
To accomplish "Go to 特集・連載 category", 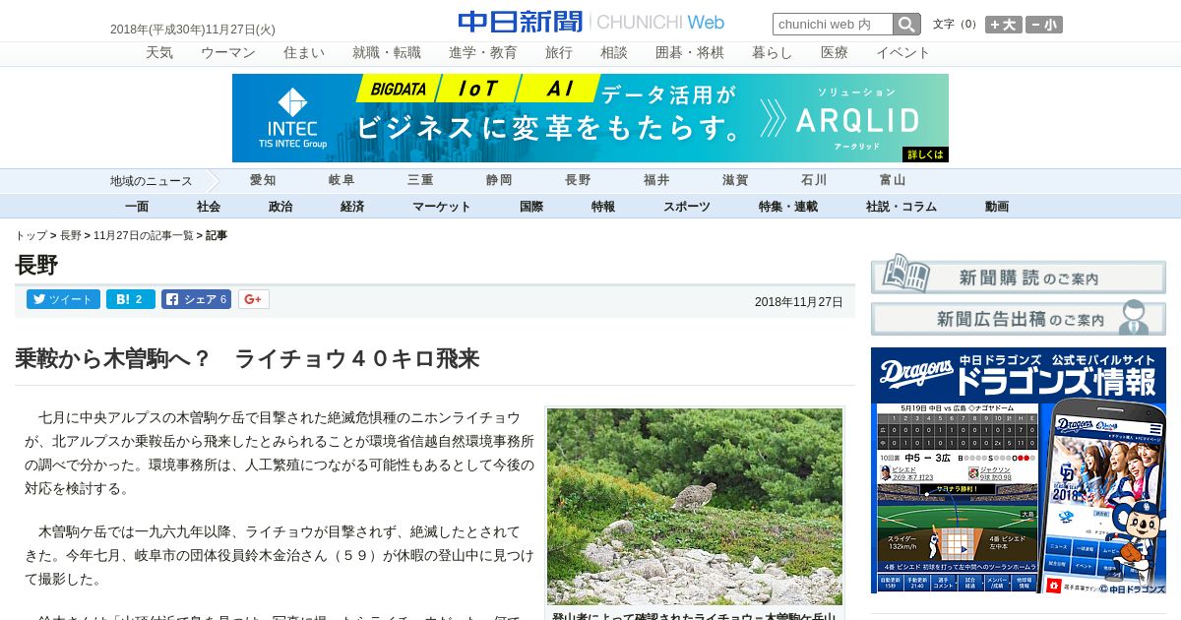I will [788, 207].
